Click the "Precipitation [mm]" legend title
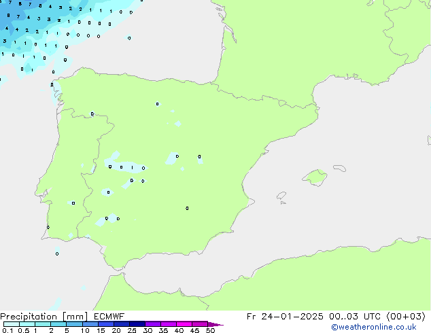431x333 pixels. 41,316
